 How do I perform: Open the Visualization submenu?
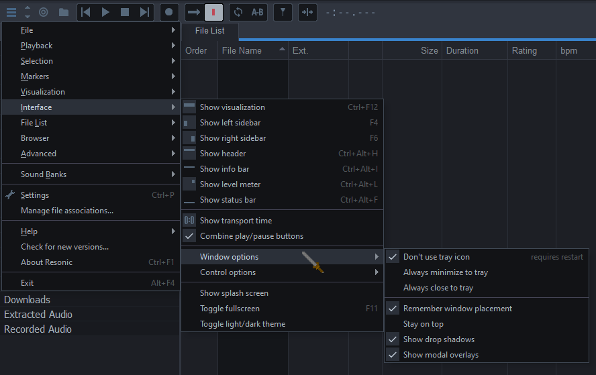(x=43, y=92)
